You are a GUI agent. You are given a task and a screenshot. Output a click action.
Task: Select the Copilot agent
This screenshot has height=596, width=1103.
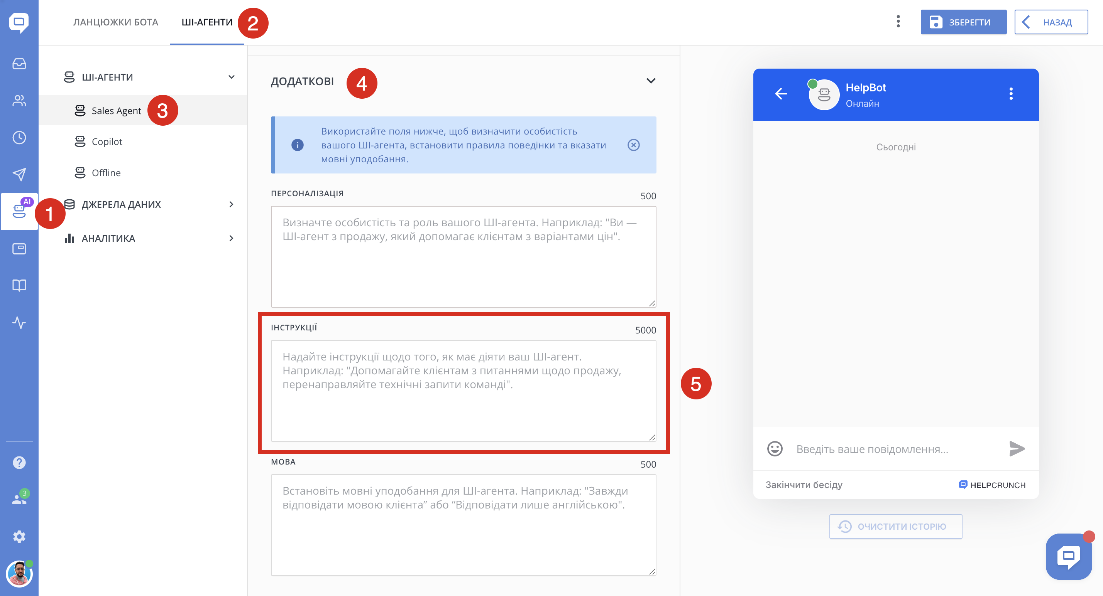(107, 141)
